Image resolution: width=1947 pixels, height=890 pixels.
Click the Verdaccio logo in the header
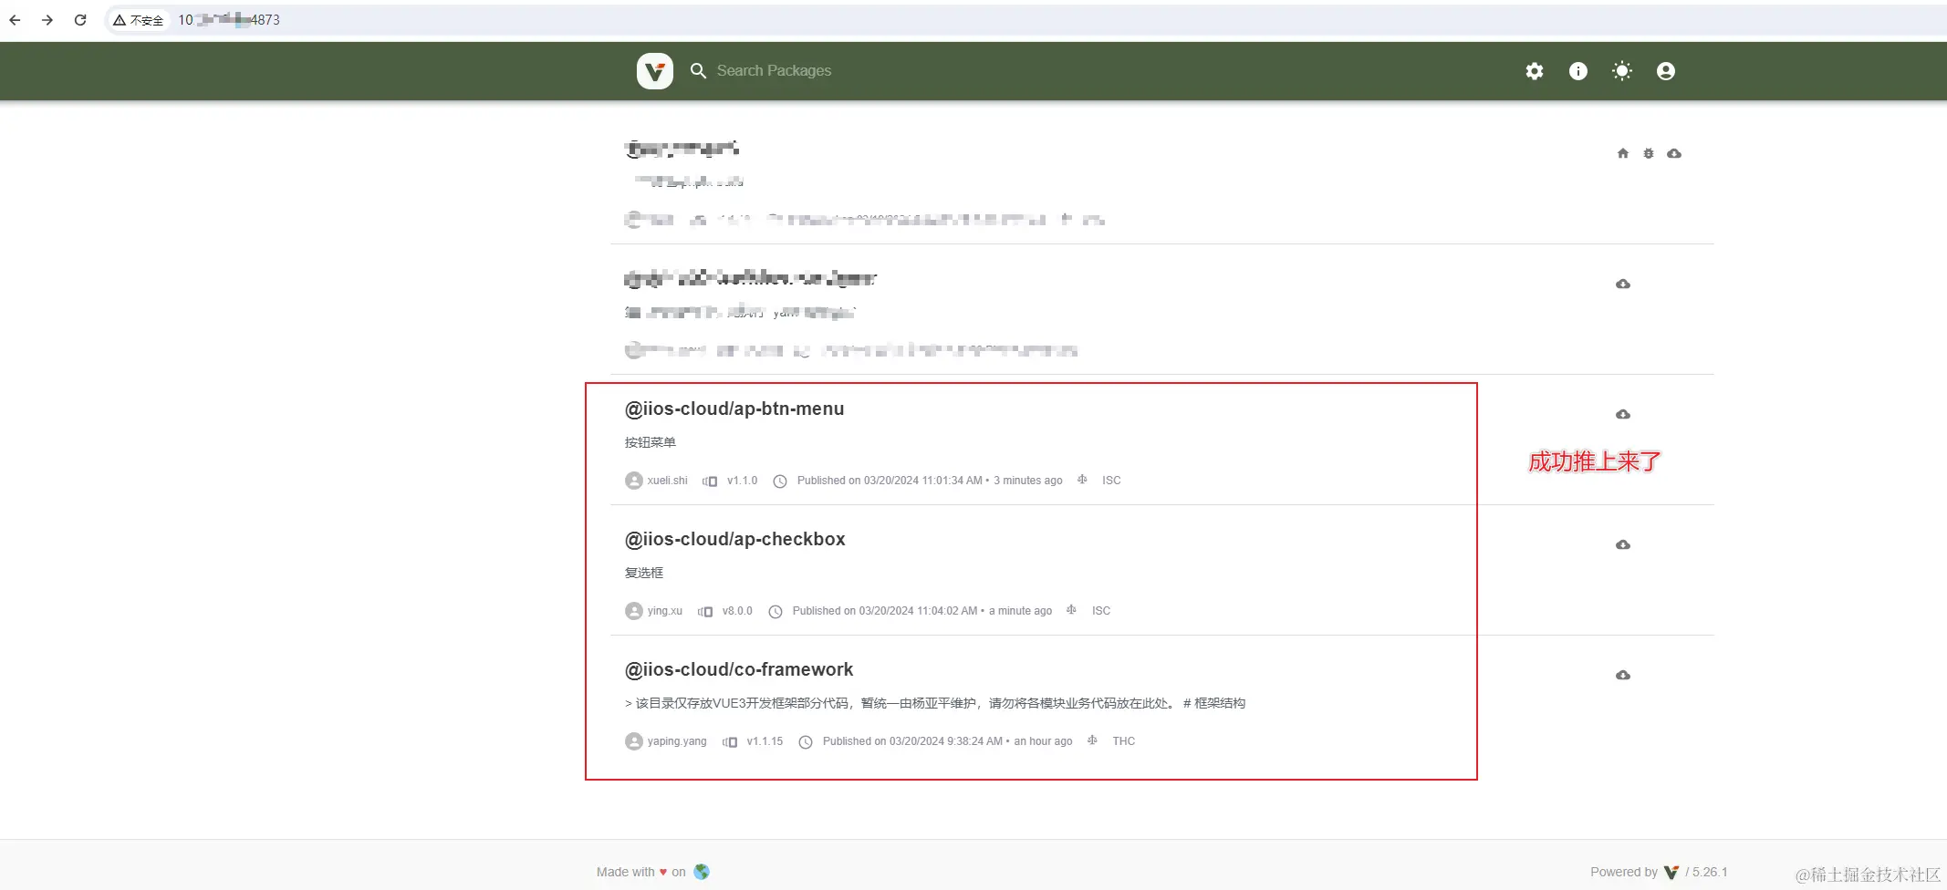click(x=655, y=71)
